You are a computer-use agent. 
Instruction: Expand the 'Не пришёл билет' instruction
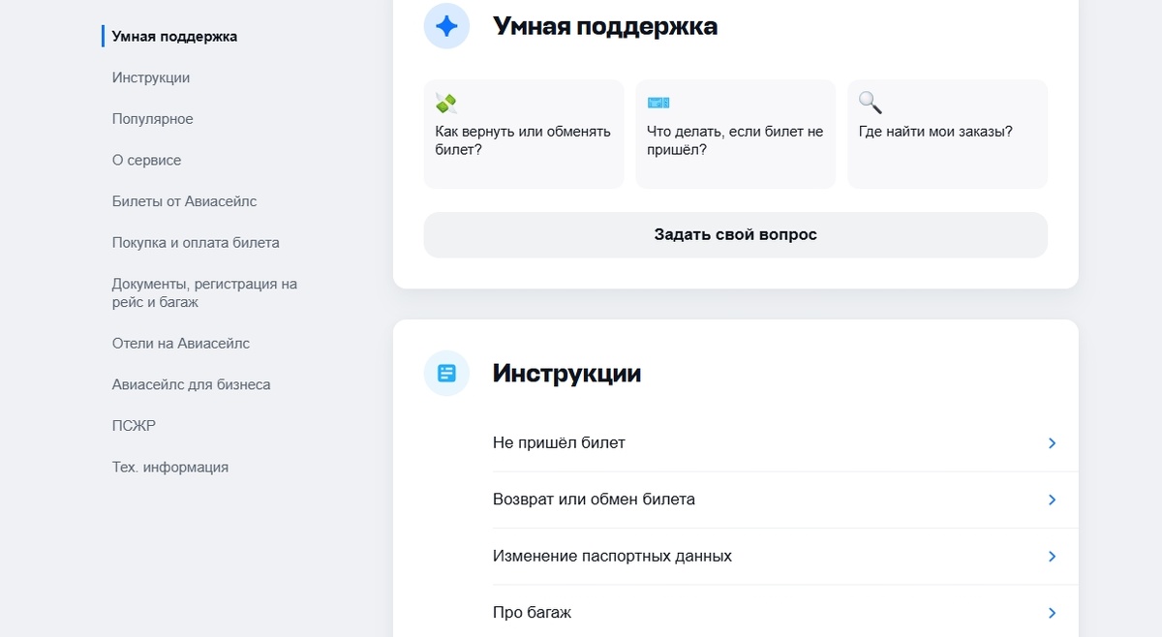point(775,442)
